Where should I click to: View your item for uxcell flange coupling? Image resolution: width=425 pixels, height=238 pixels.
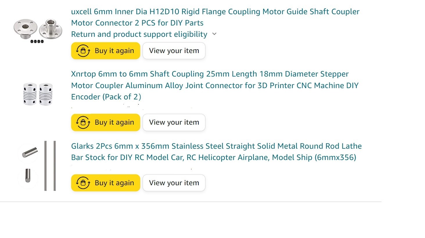coord(174,51)
